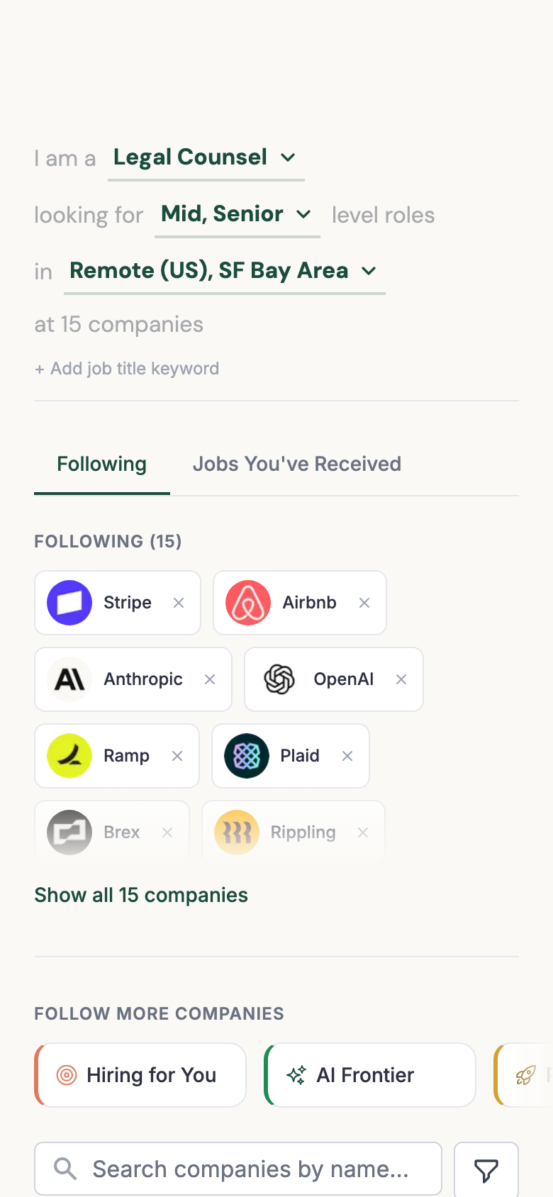Select the Following tab

tap(101, 464)
